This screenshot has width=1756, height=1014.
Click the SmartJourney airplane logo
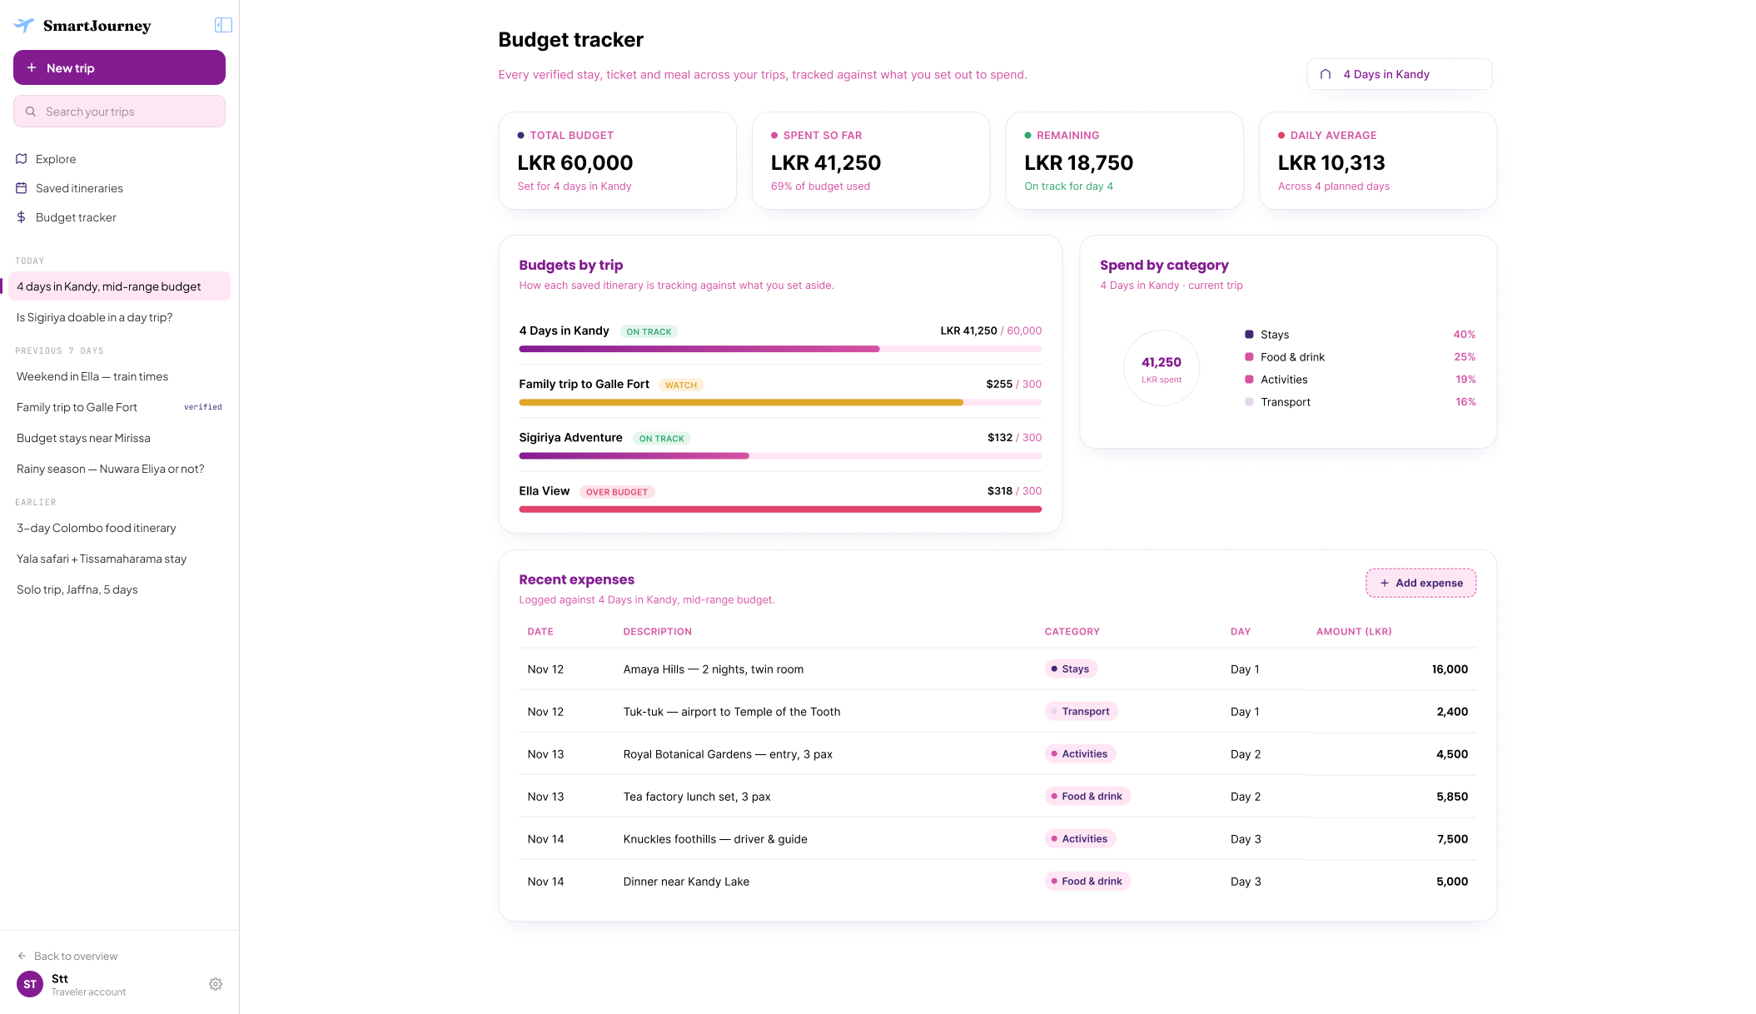coord(24,25)
